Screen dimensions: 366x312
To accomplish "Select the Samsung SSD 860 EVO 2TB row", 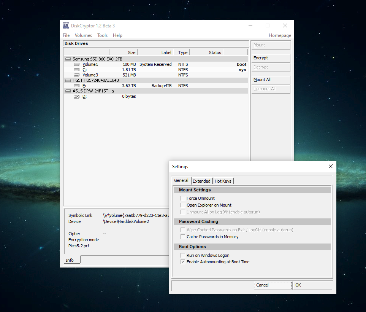I will (x=156, y=59).
